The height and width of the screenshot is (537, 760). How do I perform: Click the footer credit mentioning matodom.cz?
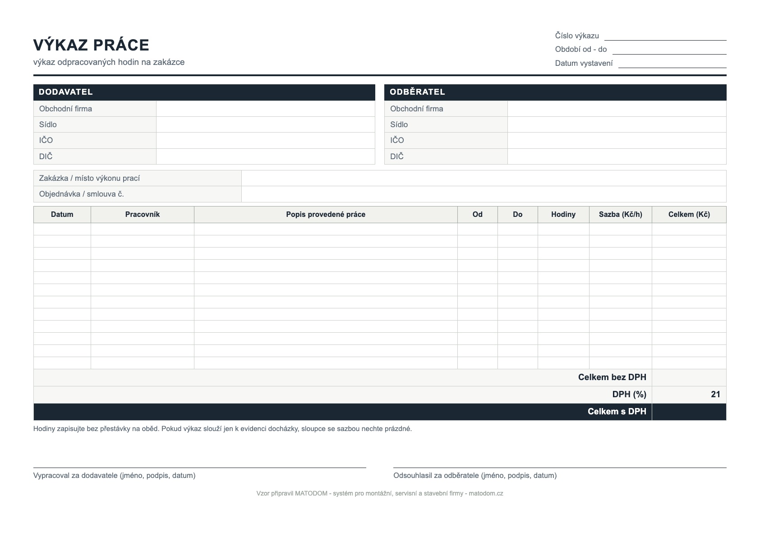pyautogui.click(x=380, y=493)
